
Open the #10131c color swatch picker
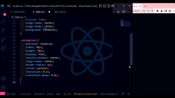pos(44,30)
